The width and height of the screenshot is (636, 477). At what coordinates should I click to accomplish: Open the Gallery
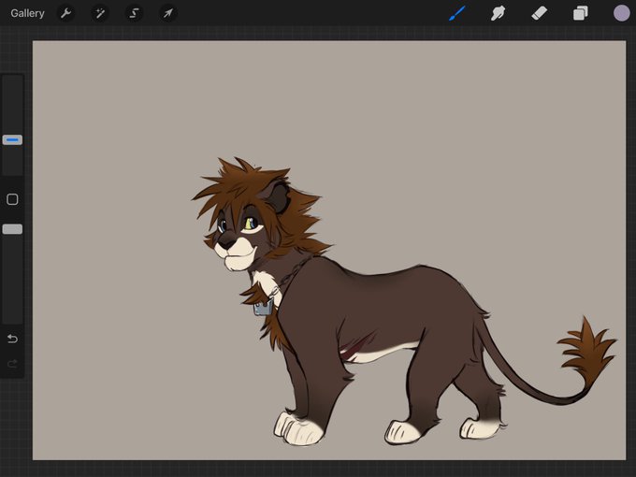coord(27,13)
